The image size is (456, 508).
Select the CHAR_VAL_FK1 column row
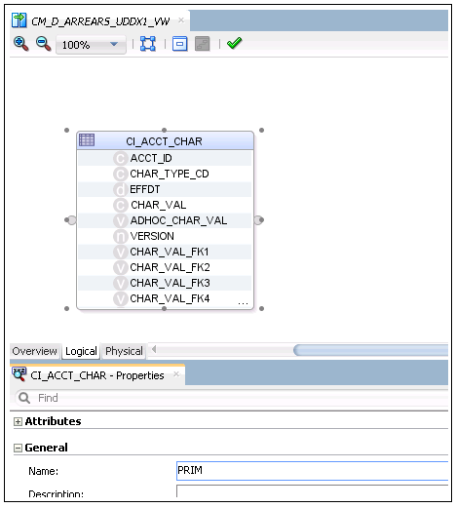tap(165, 252)
